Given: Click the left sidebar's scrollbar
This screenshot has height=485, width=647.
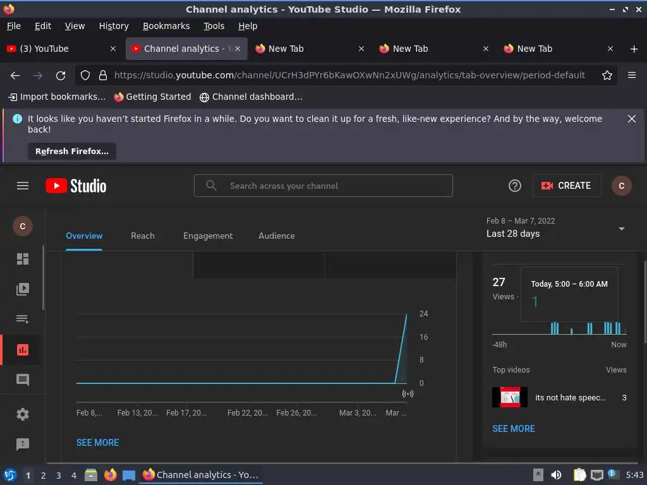Looking at the screenshot, I should [x=43, y=278].
